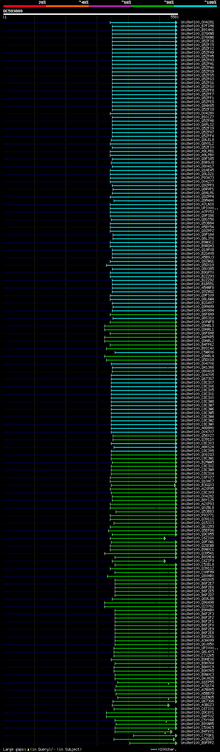Click the label UniRef100_O04706
Image resolution: width=220 pixels, height=752 pixels.
point(197,364)
